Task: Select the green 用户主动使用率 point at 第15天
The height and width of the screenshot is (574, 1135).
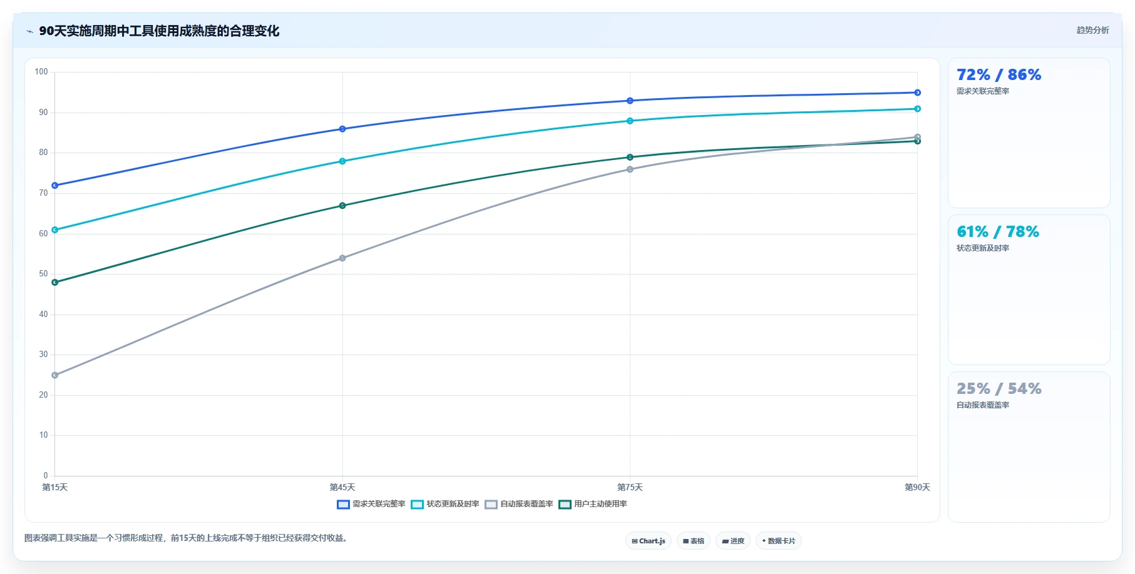Action: pos(55,283)
